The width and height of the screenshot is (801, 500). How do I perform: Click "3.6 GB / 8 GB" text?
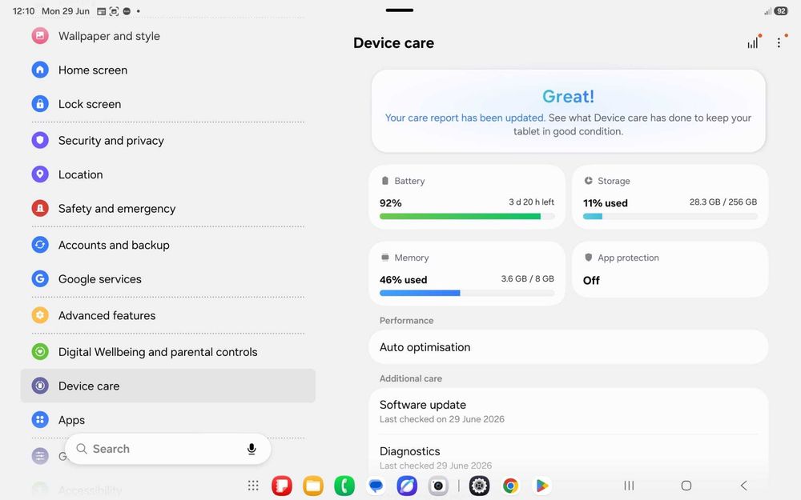[x=528, y=278]
